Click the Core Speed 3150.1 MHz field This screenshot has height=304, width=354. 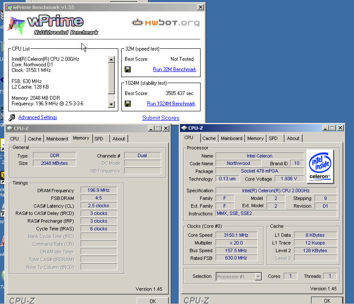[236, 235]
